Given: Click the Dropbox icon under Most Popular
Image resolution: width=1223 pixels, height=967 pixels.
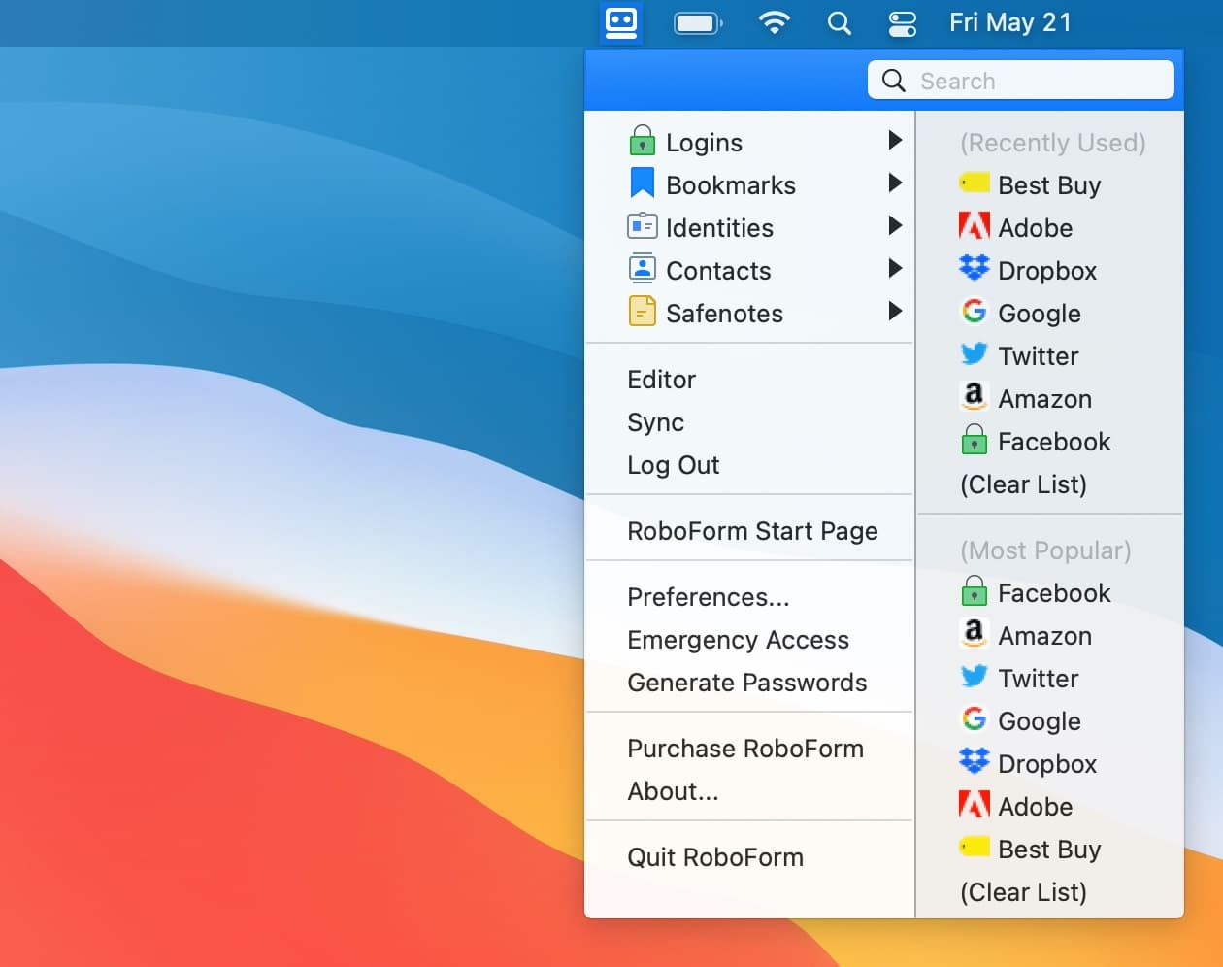Looking at the screenshot, I should point(974,762).
